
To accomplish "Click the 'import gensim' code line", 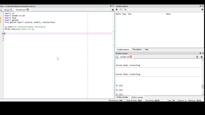I will 12,20.
